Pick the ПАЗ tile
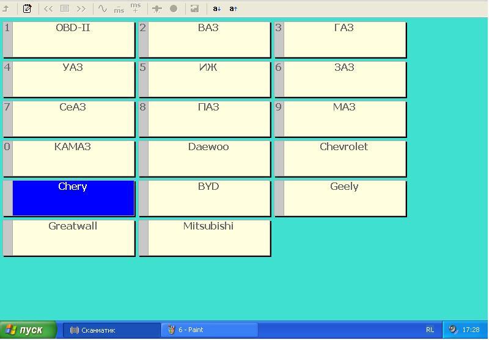The width and height of the screenshot is (489, 340). (205, 119)
